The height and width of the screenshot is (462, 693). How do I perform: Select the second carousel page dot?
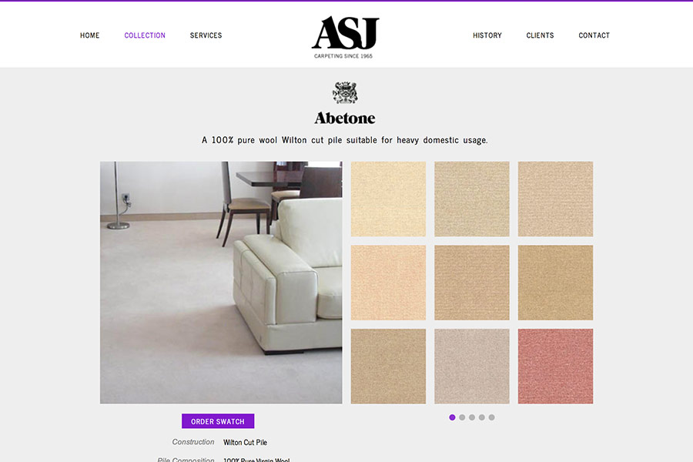(x=462, y=417)
